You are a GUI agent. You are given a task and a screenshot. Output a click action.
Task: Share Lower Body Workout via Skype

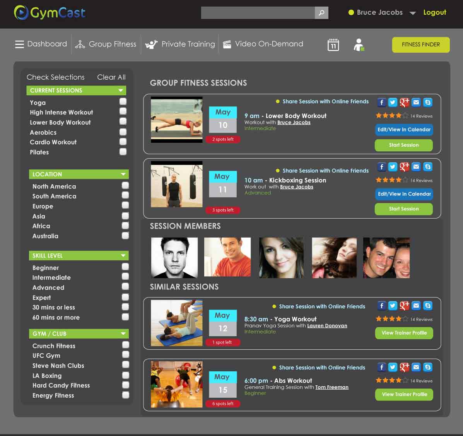coord(427,102)
